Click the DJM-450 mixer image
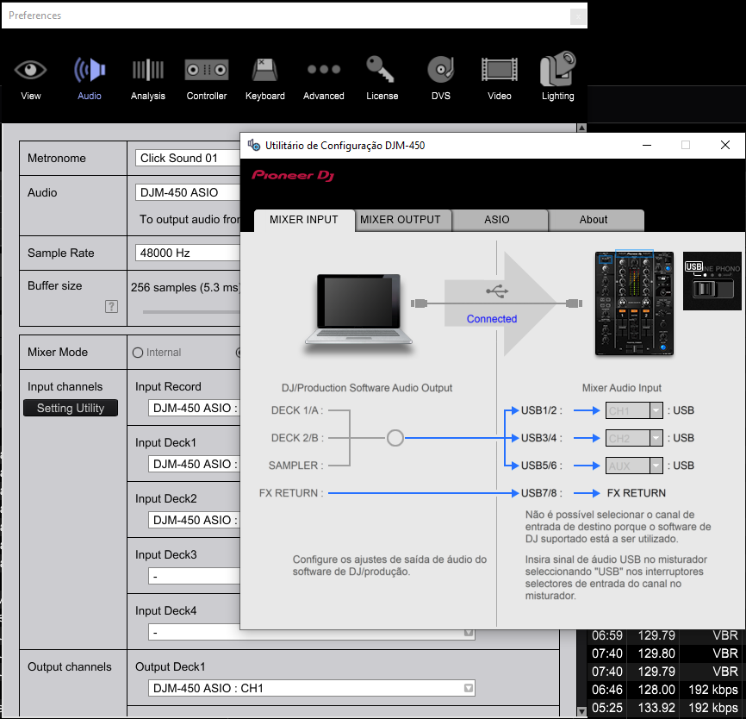Screen dimensions: 746x719 (x=634, y=303)
